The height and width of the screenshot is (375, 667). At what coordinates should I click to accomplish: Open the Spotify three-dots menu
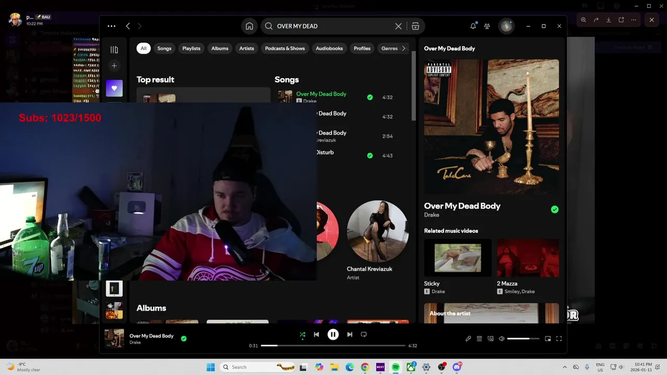[112, 26]
